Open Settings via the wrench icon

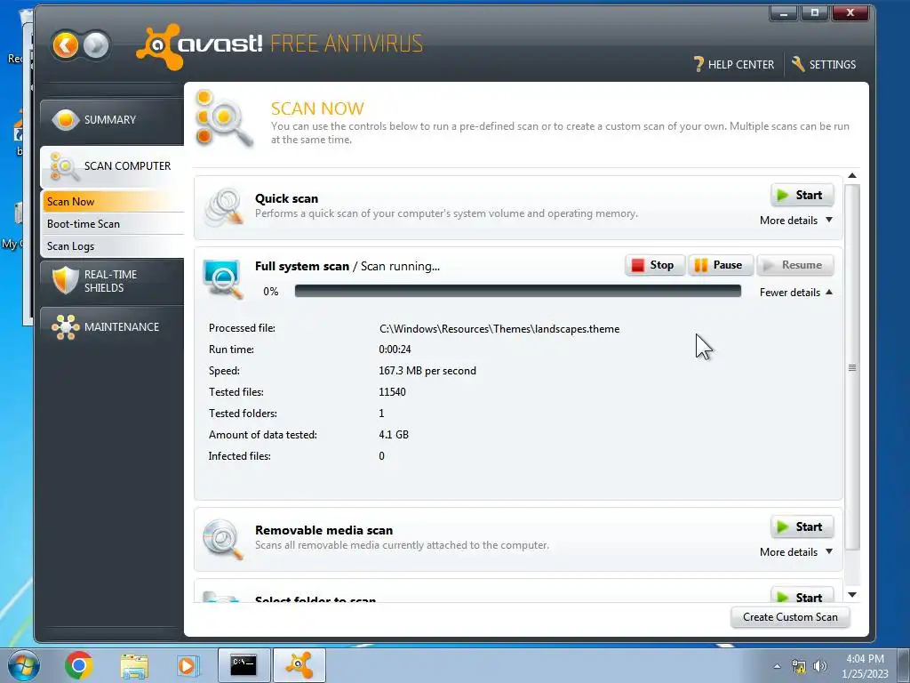(798, 64)
